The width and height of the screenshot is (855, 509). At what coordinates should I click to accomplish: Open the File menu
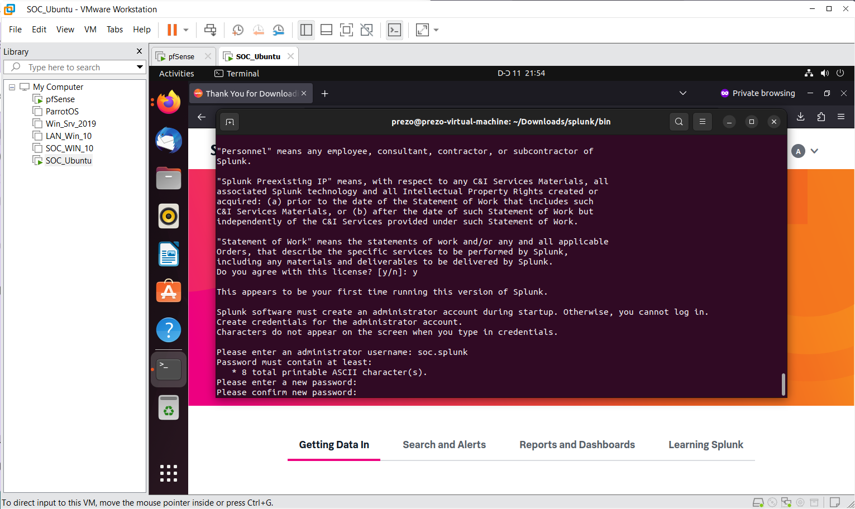tap(15, 30)
